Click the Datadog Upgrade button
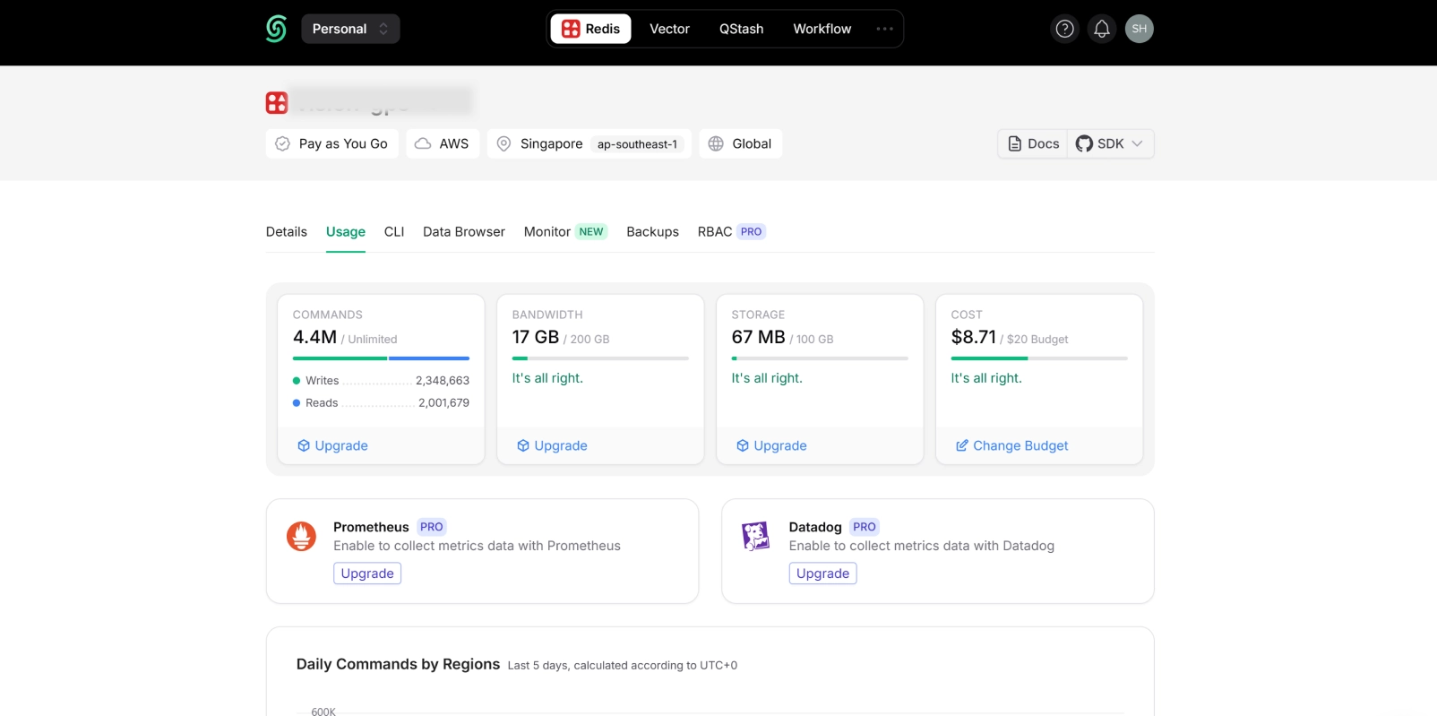Viewport: 1437px width, 716px height. 822,574
